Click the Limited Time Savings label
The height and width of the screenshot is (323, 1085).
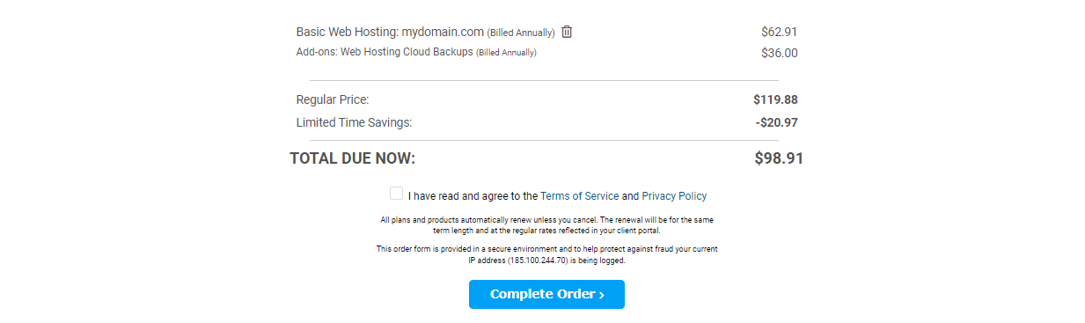click(354, 122)
